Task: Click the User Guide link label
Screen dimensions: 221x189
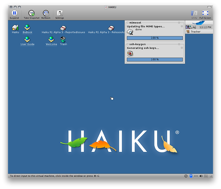Action: click(x=27, y=44)
